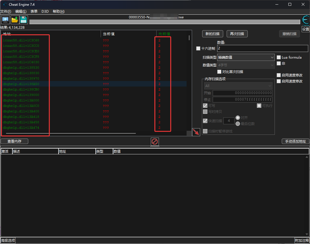This screenshot has height=244, width=310.
Task: Check the 扫描时暂停游戏 checkbox
Action: click(x=205, y=131)
